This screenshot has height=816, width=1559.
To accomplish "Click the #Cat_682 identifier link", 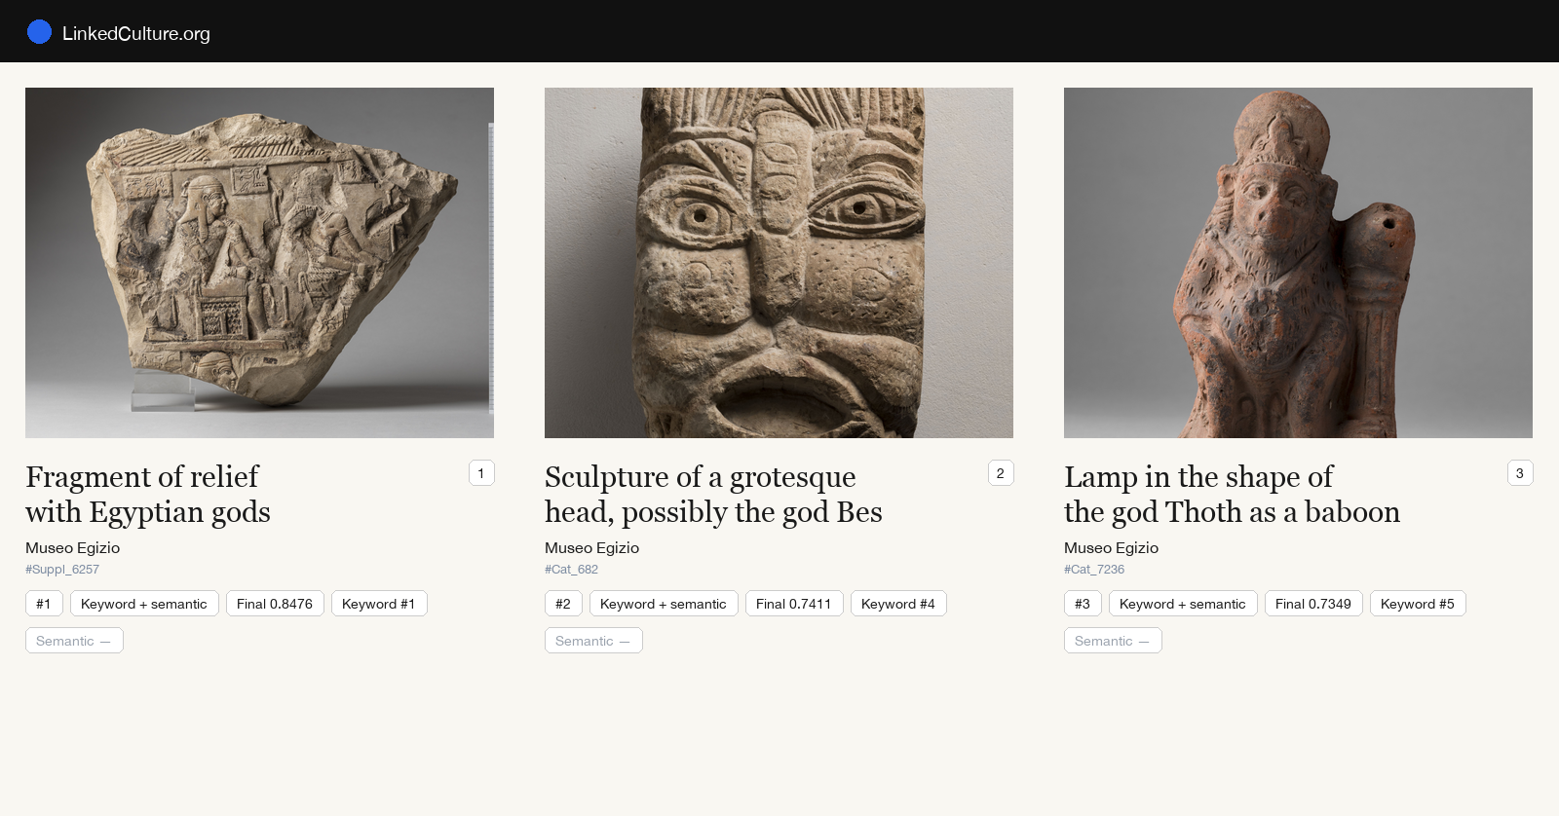I will [x=572, y=570].
